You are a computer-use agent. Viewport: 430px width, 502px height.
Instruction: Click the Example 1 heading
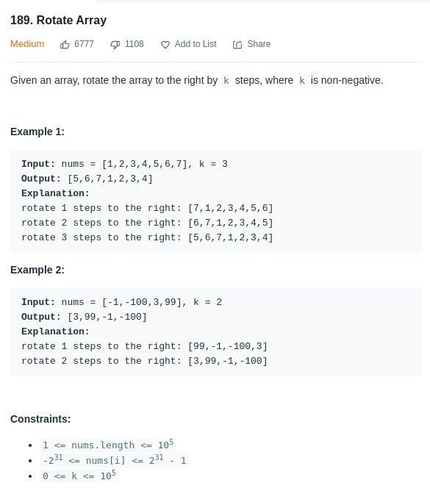[x=37, y=132]
